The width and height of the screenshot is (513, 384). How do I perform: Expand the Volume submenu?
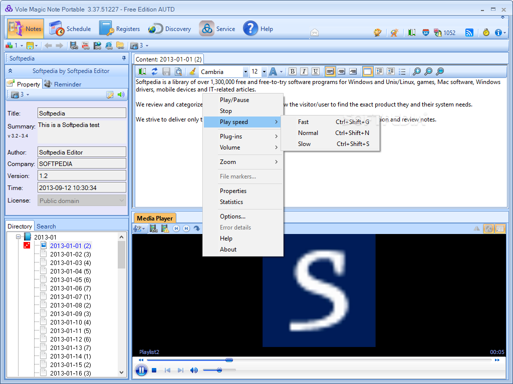[x=243, y=147]
